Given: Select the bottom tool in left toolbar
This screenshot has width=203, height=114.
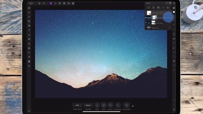Looking at the screenshot, I should (x=29, y=66).
